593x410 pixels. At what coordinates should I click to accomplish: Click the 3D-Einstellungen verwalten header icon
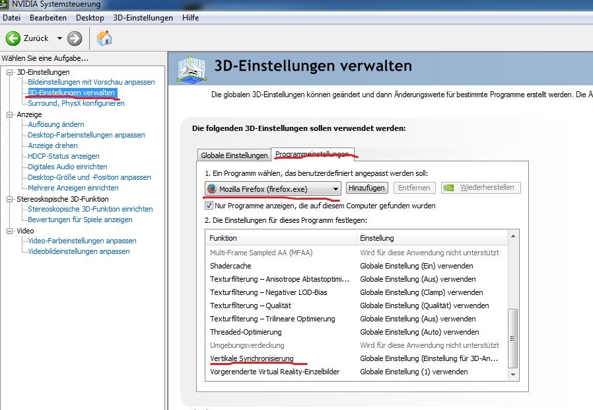[192, 68]
